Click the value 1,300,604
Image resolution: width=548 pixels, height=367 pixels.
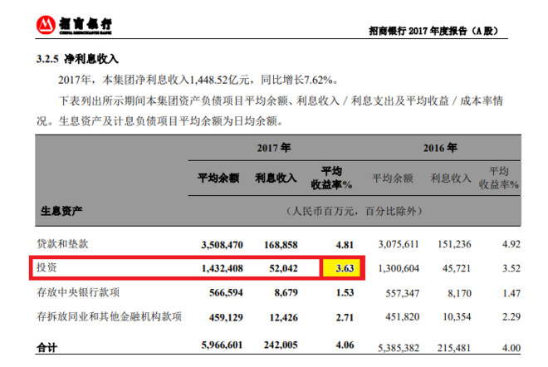click(399, 268)
